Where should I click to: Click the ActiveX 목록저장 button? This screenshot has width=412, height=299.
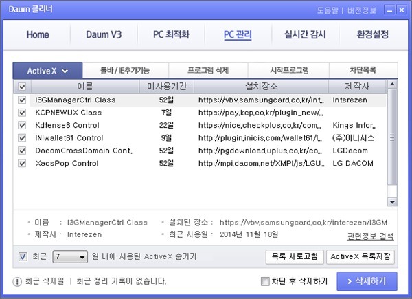click(x=360, y=256)
